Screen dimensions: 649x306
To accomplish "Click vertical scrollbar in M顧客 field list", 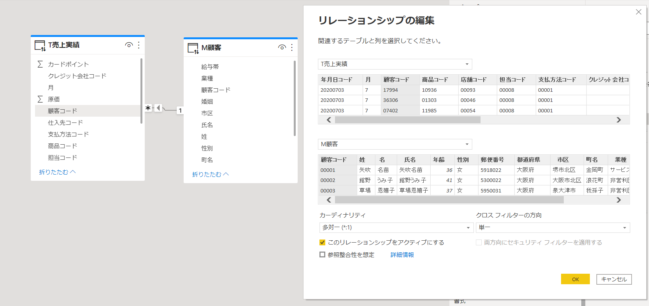I will click(295, 98).
